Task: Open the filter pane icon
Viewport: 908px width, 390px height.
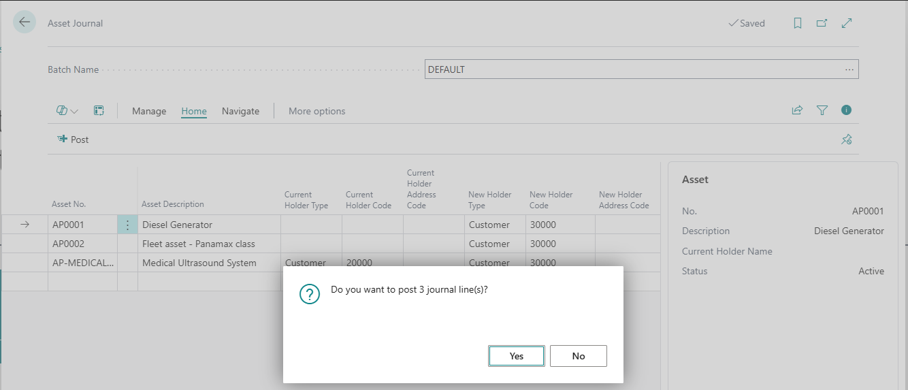Action: [x=822, y=110]
